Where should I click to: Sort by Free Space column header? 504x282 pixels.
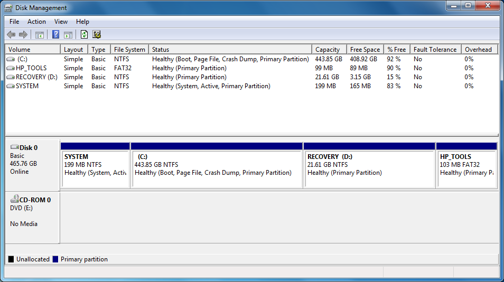coord(365,50)
